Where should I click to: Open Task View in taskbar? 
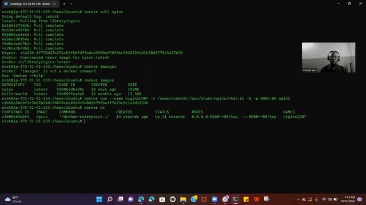pos(120,199)
